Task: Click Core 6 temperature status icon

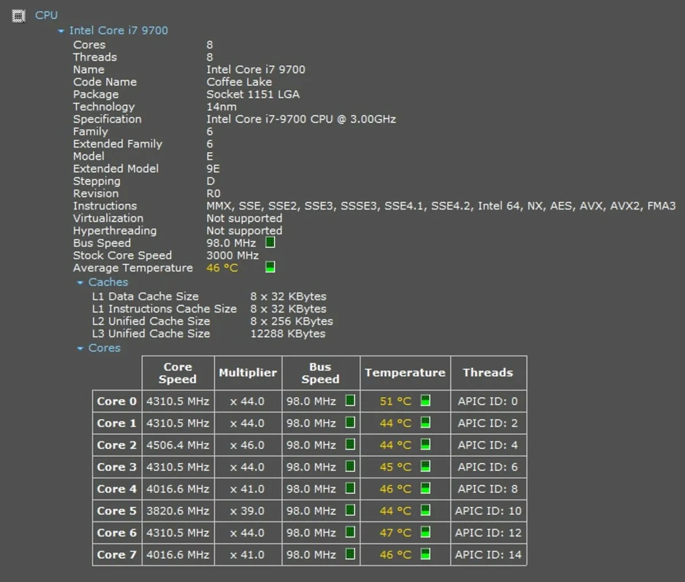Action: click(x=425, y=532)
